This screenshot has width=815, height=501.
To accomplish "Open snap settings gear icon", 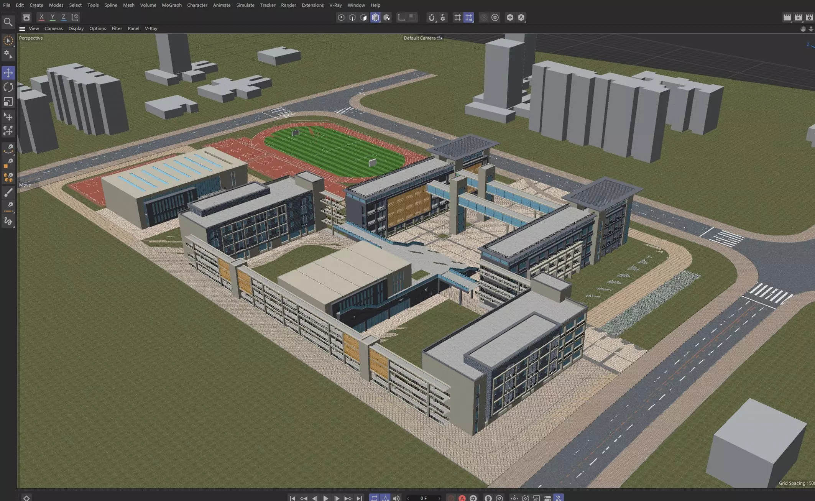I will 443,18.
